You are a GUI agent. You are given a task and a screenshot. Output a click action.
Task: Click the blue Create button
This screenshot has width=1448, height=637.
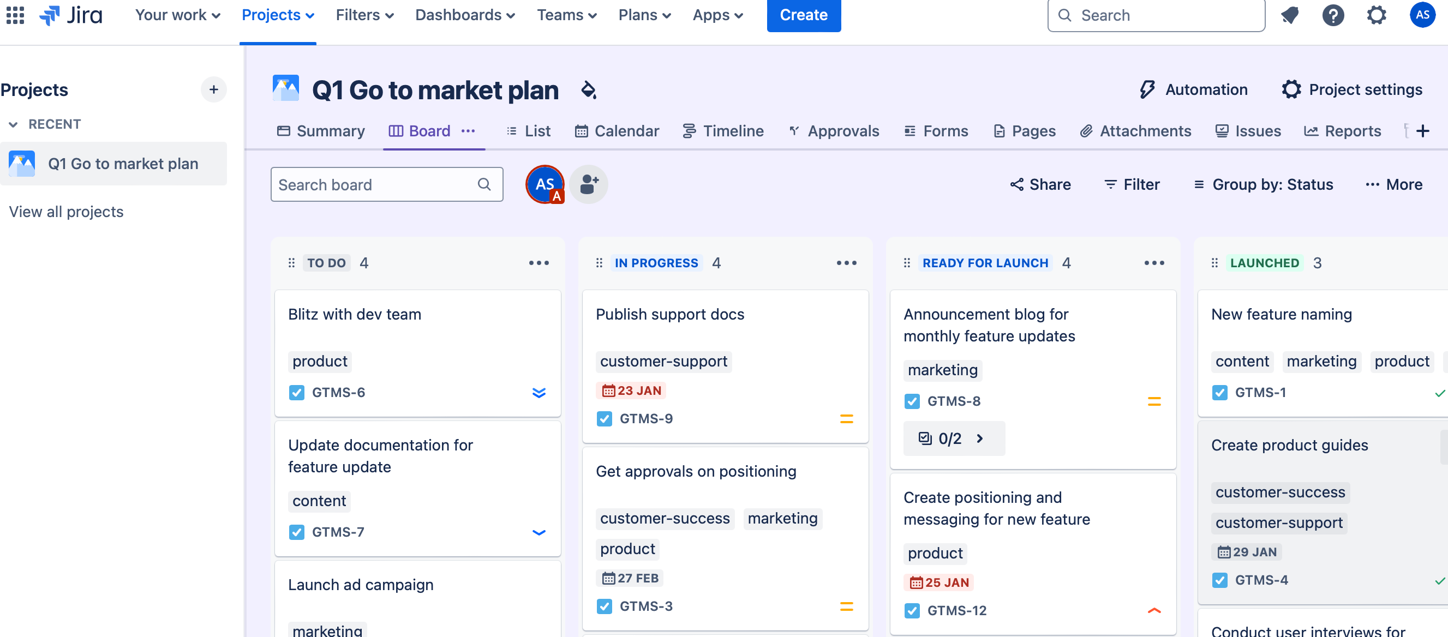point(803,15)
